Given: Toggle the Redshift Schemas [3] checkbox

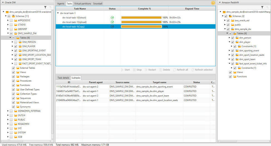Looking at the screenshot, I should [226, 16].
